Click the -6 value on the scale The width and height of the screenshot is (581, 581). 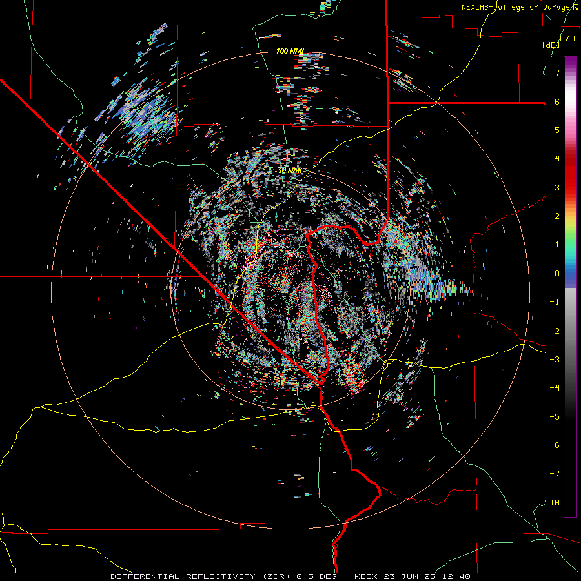click(x=555, y=445)
